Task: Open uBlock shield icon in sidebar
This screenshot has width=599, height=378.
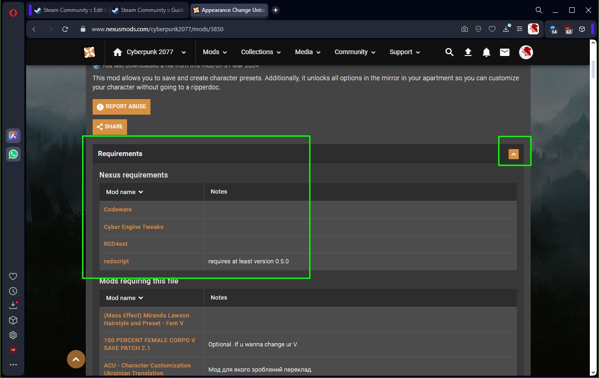Action: 13,350
